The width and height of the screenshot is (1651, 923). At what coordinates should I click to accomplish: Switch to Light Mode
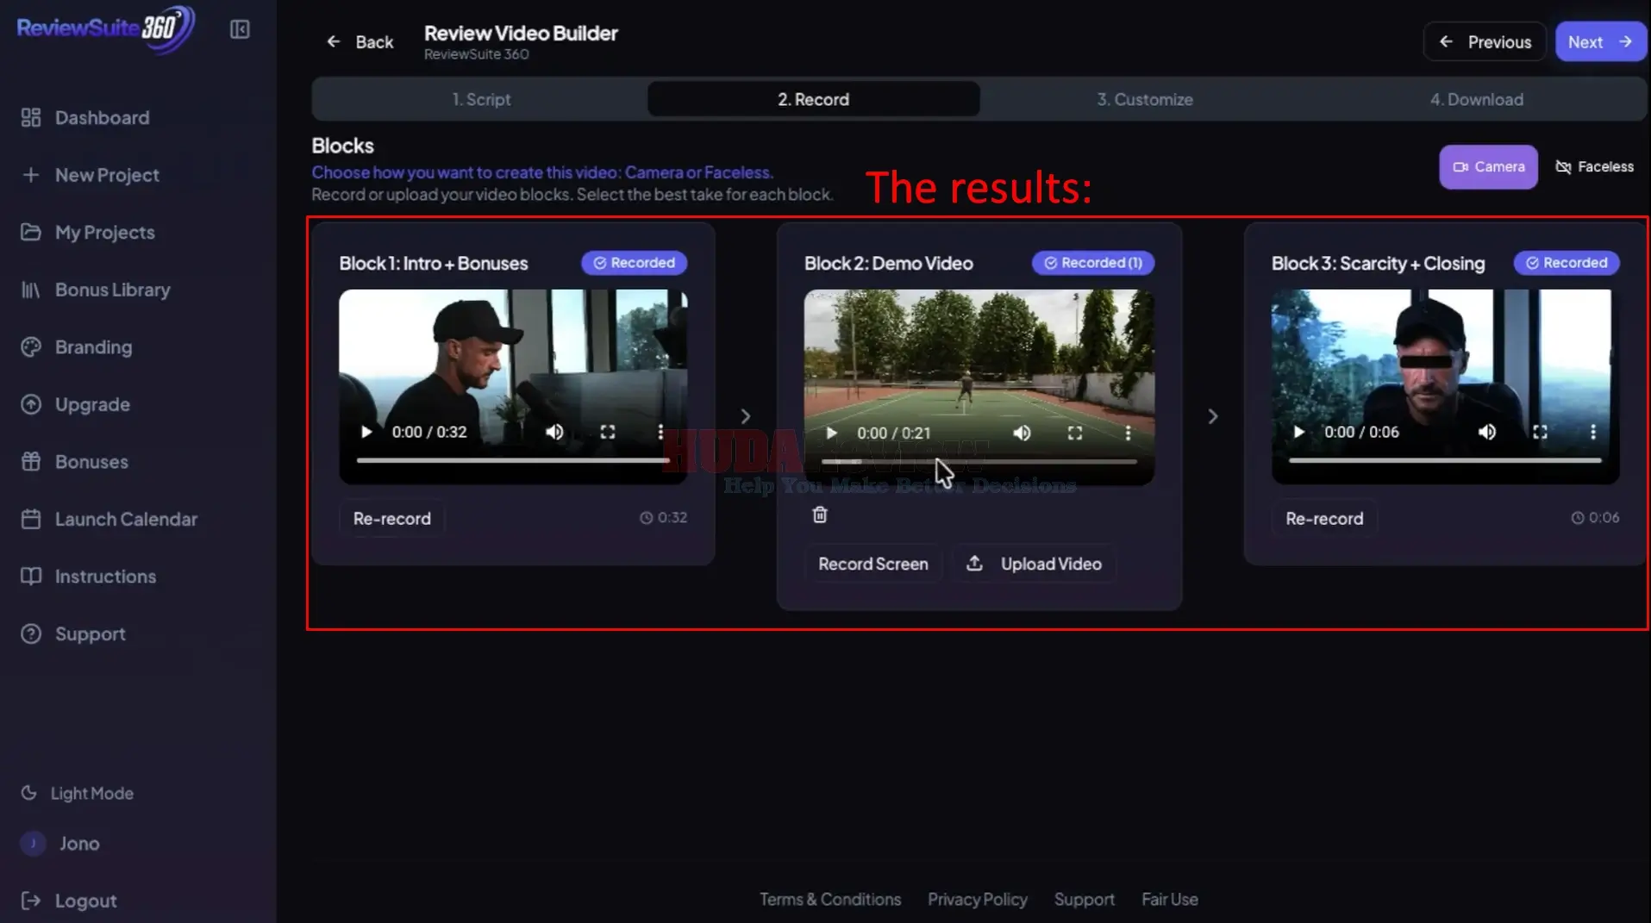point(90,792)
